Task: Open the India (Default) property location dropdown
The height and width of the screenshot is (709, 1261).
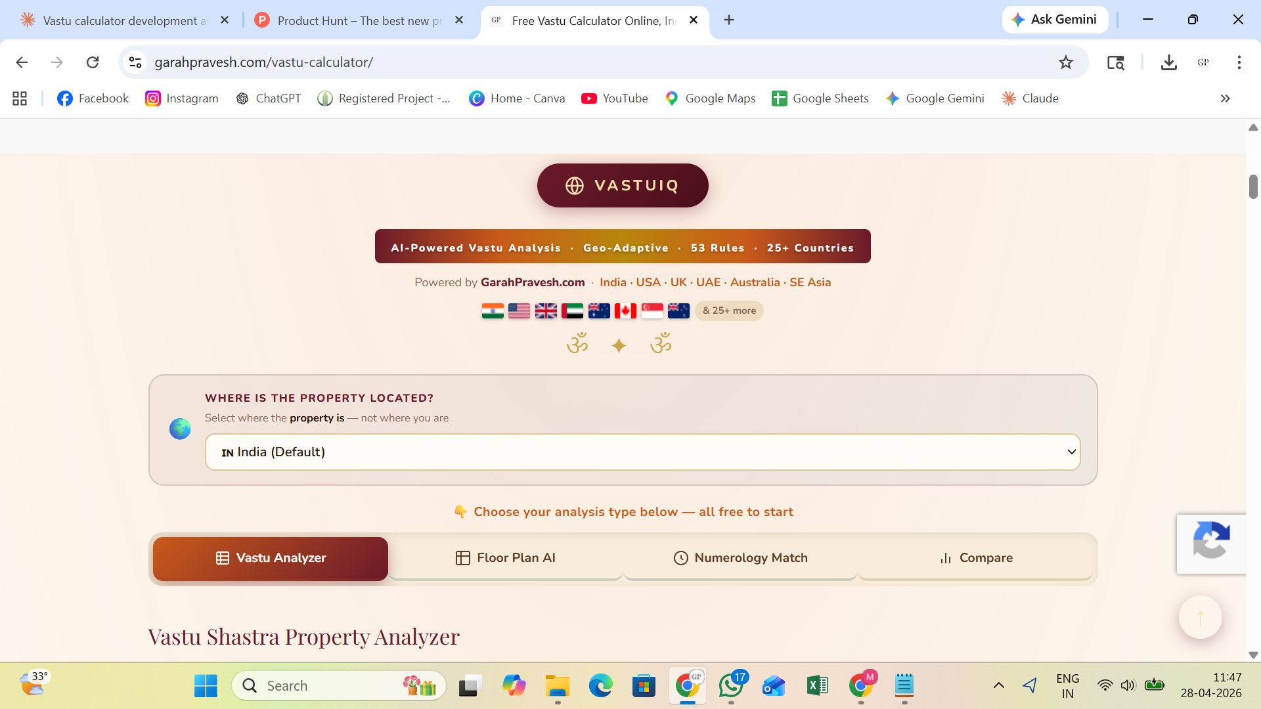Action: click(x=642, y=452)
